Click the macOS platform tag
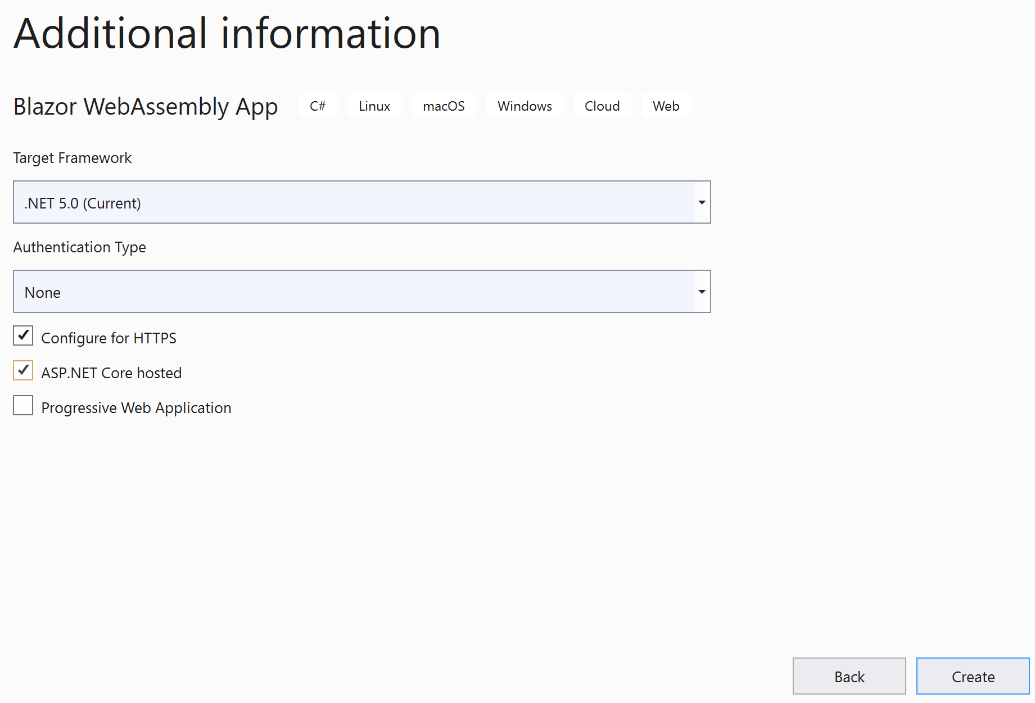 tap(444, 106)
